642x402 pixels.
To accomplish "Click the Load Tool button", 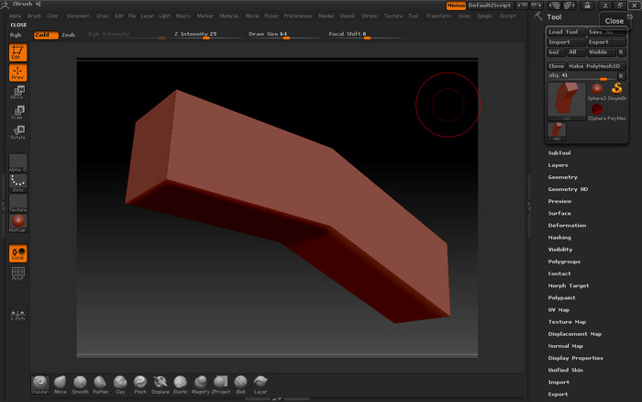I will click(563, 32).
